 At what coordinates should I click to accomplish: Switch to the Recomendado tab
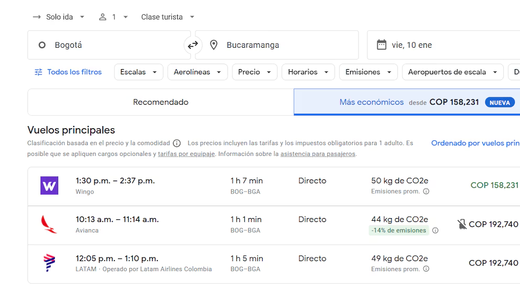coord(160,102)
